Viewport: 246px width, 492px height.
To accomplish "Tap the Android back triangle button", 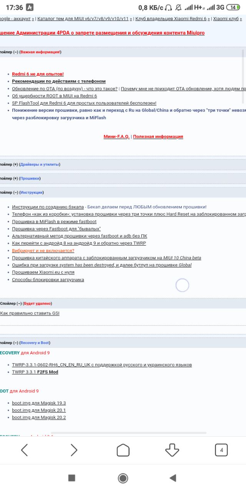I will pos(173,478).
